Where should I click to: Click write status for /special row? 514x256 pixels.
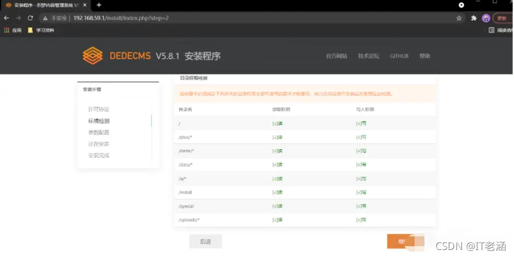tap(361, 206)
